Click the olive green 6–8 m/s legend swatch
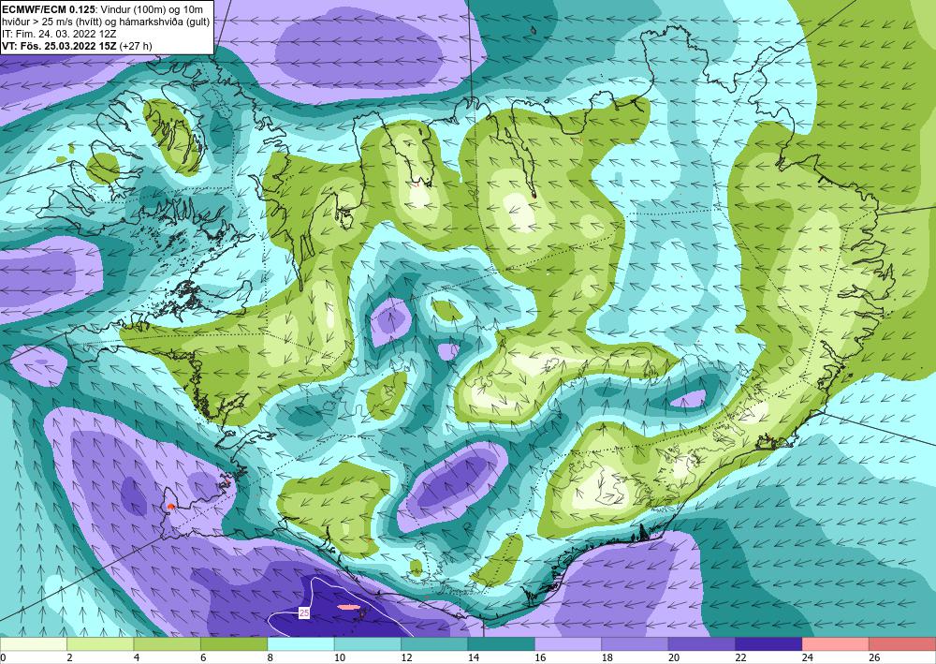This screenshot has height=664, width=936. click(x=234, y=644)
